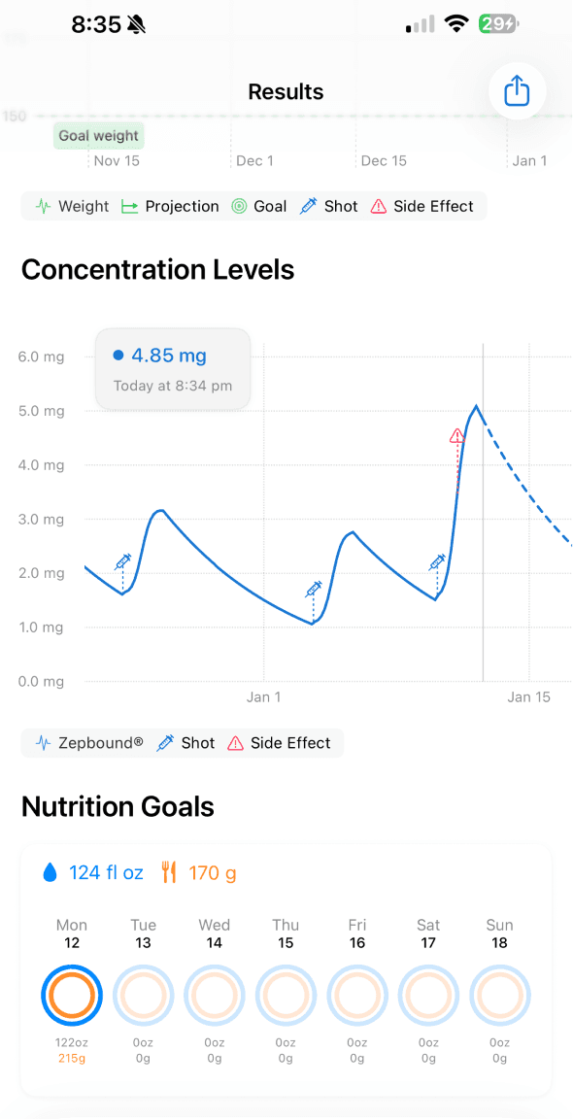Viewport: 573px width, 1119px height.
Task: Click a syringe shot marker on the concentration curve
Action: pyautogui.click(x=121, y=561)
